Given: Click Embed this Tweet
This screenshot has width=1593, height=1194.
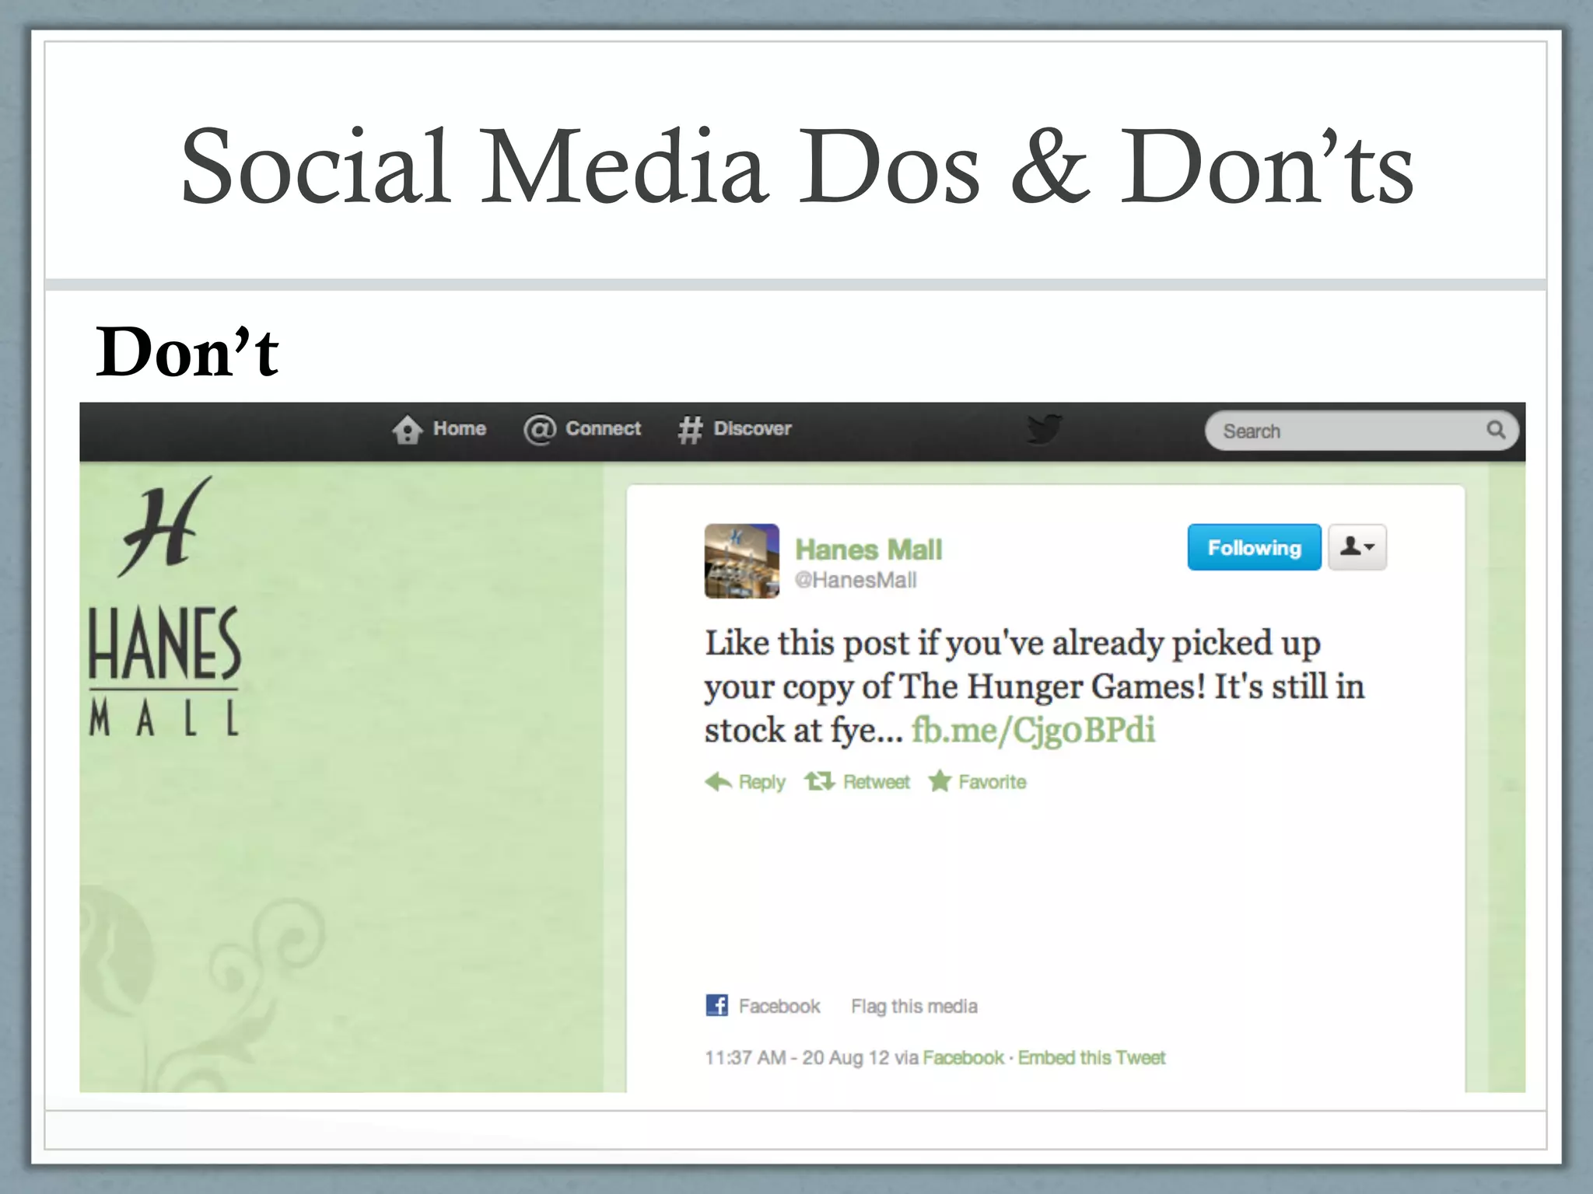Looking at the screenshot, I should (1091, 1058).
